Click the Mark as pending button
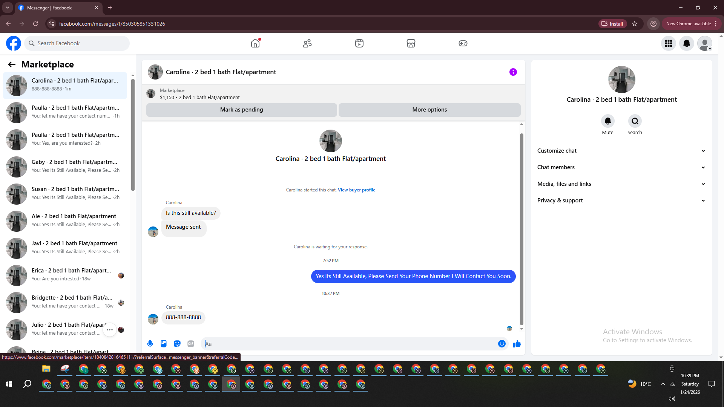 pyautogui.click(x=241, y=110)
